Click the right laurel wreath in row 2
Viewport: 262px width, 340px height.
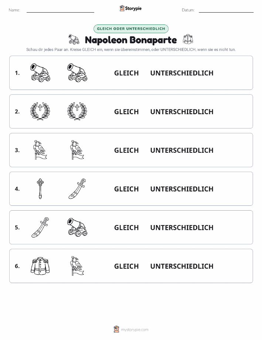[77, 111]
